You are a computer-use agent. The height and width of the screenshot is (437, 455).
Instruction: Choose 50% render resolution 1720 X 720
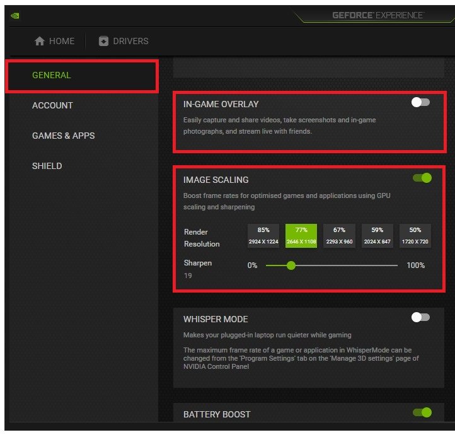tap(415, 236)
